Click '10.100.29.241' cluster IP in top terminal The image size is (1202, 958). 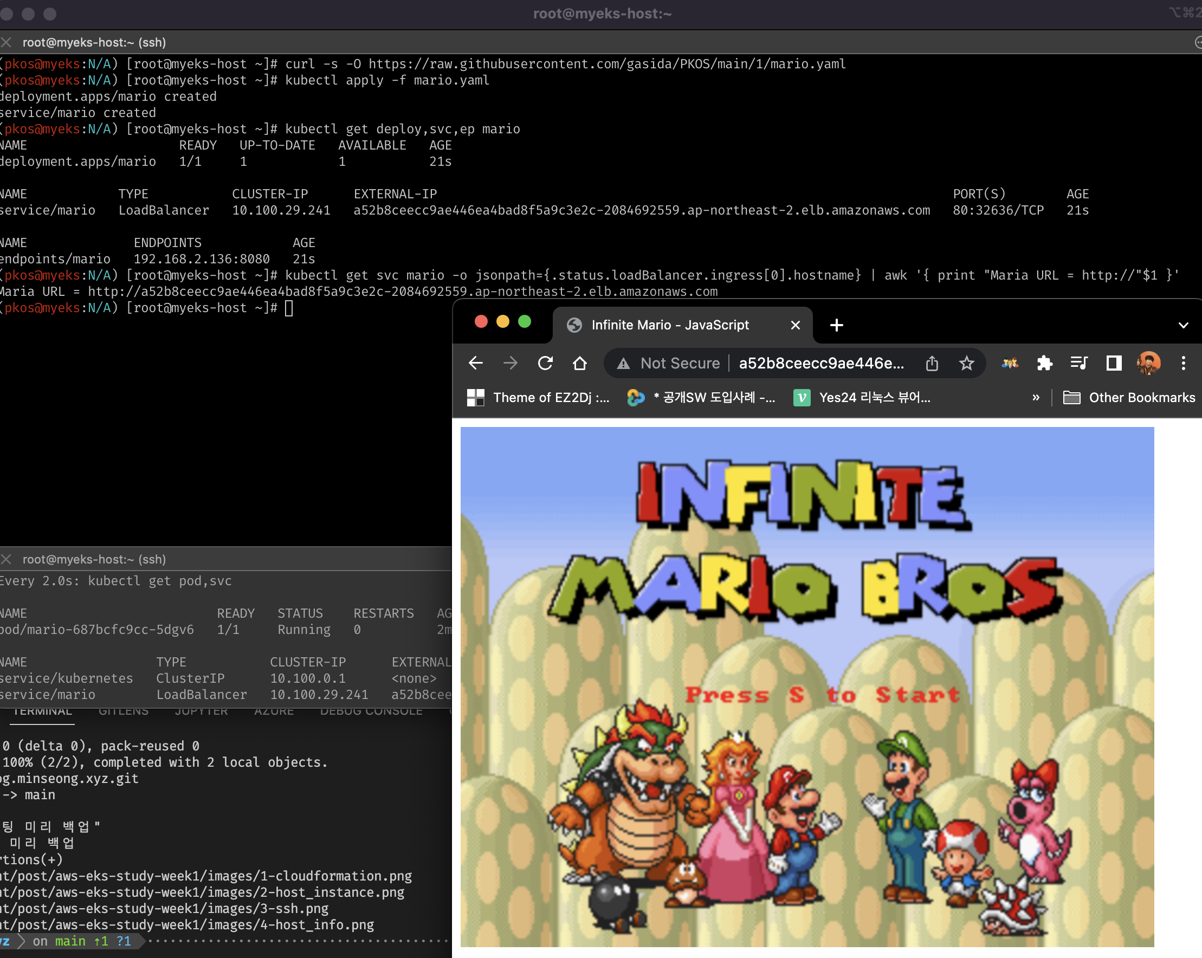point(281,210)
